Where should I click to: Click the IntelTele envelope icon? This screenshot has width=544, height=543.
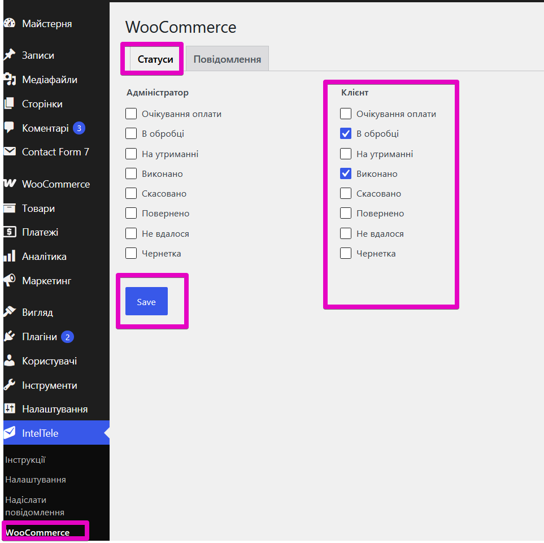click(10, 432)
